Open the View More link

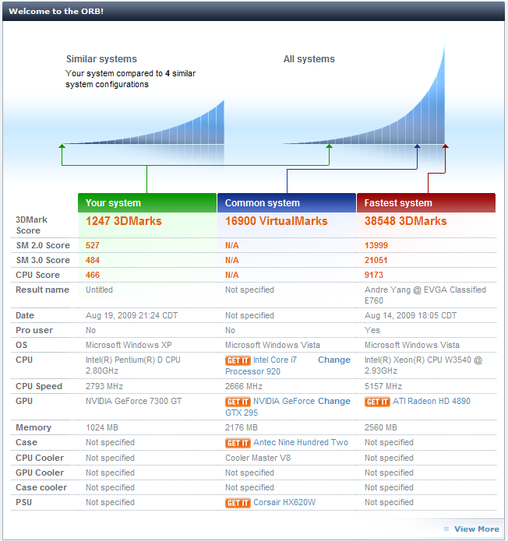click(x=477, y=529)
